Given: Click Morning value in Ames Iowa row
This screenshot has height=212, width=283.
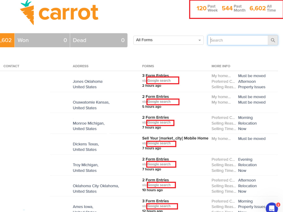Looking at the screenshot, I should click(x=245, y=201).
